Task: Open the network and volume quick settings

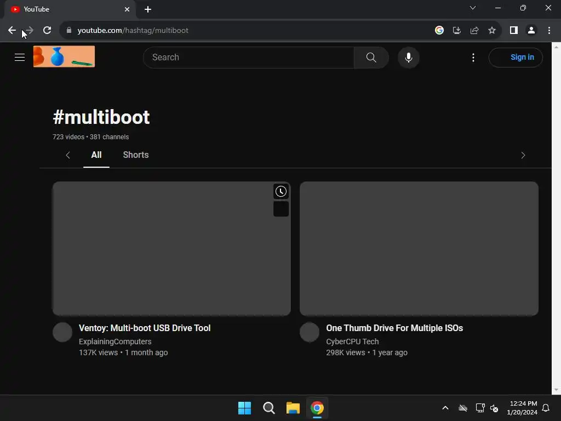Action: pos(487,408)
